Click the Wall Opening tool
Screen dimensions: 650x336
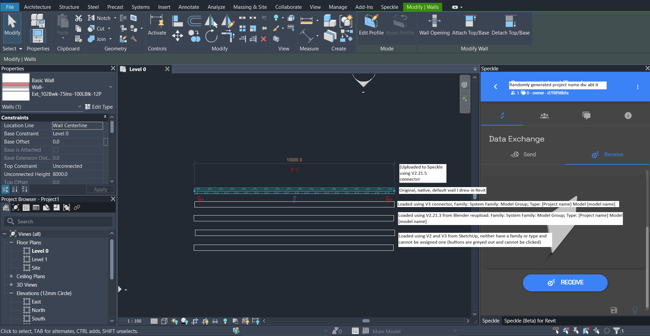point(434,25)
